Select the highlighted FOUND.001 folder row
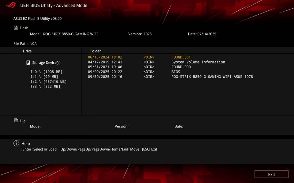 [180, 57]
